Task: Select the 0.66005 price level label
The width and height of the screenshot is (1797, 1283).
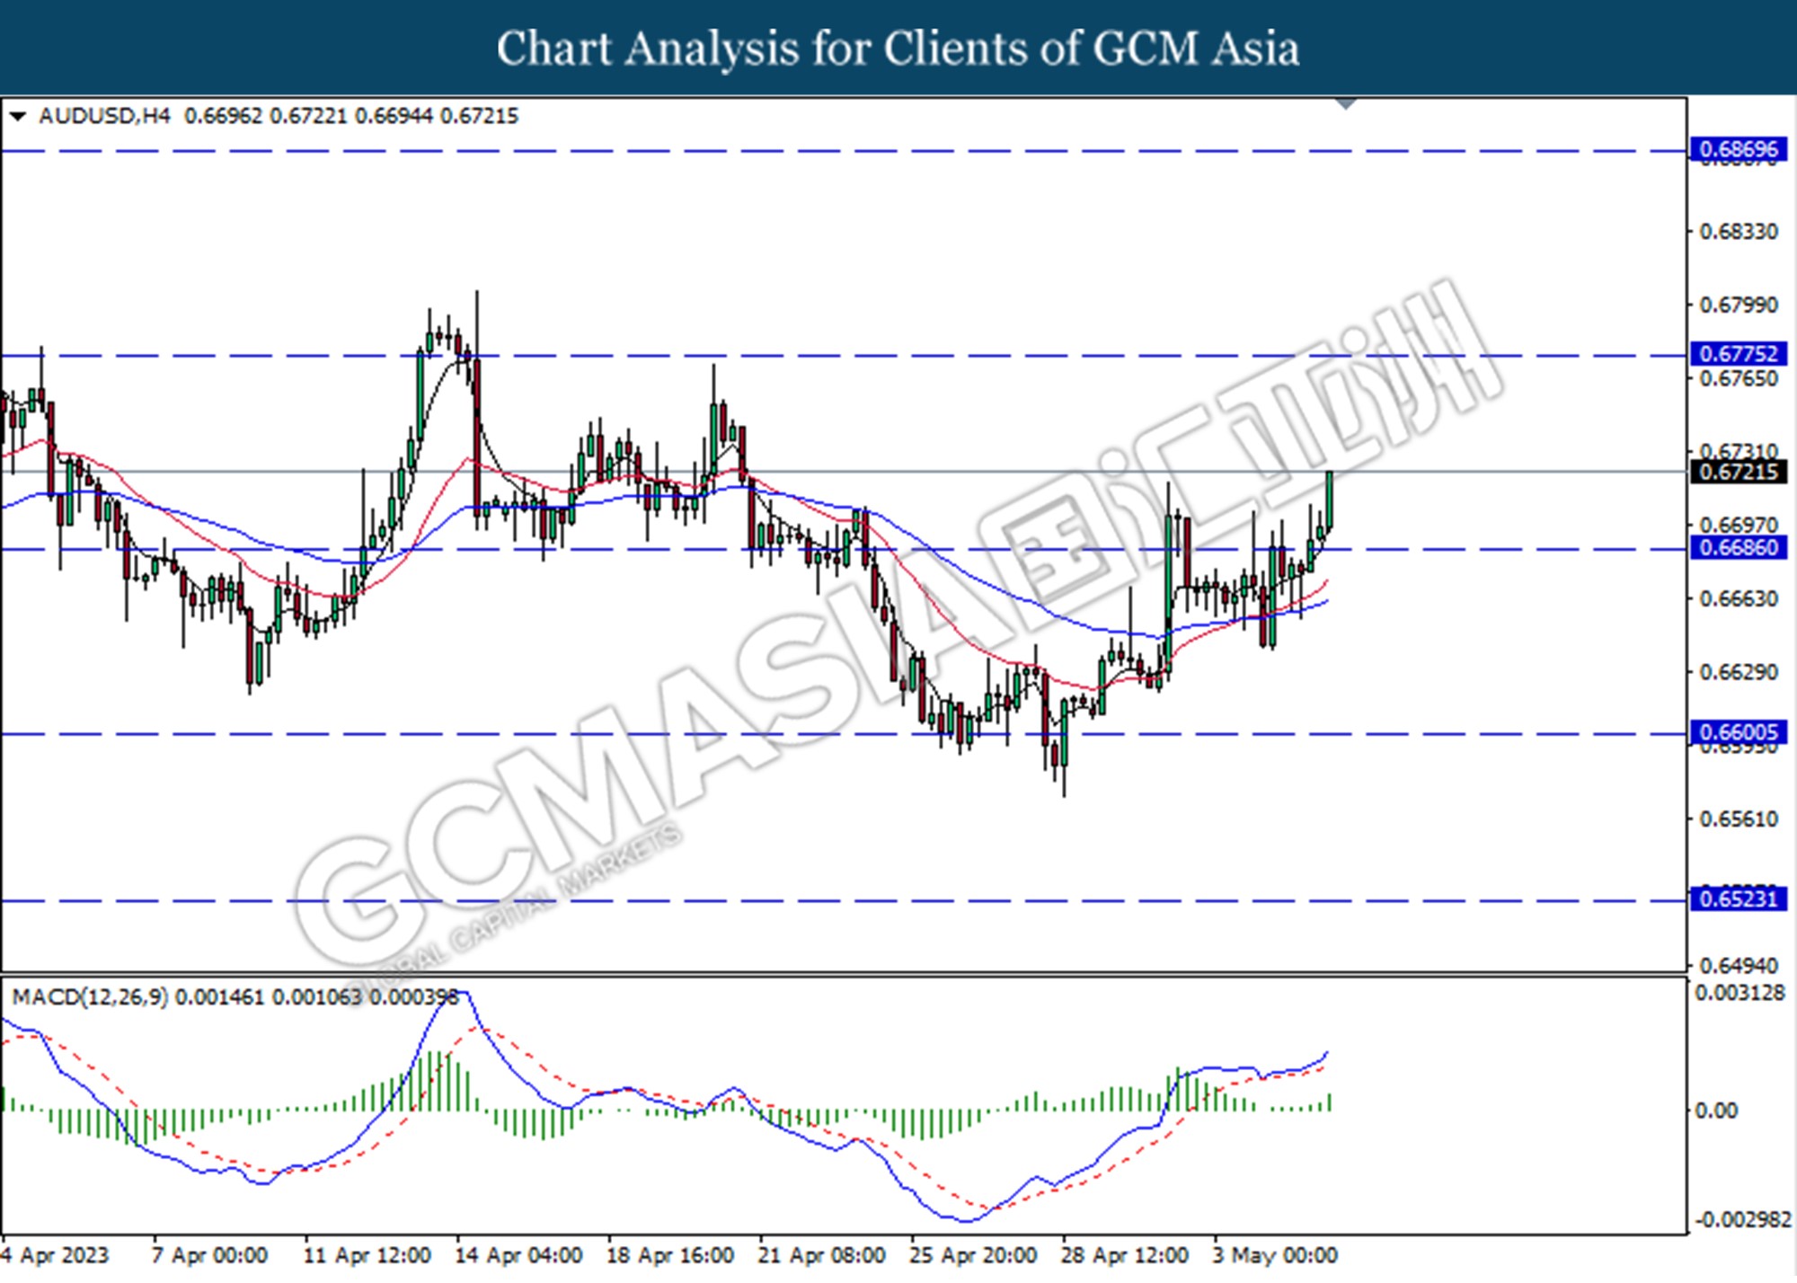Action: (x=1739, y=733)
